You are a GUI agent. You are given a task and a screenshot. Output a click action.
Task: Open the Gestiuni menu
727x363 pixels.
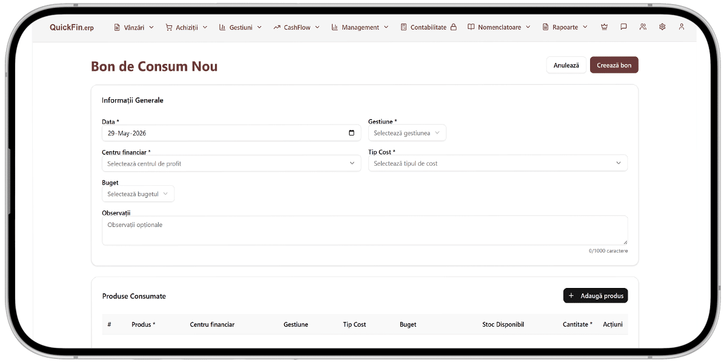241,27
